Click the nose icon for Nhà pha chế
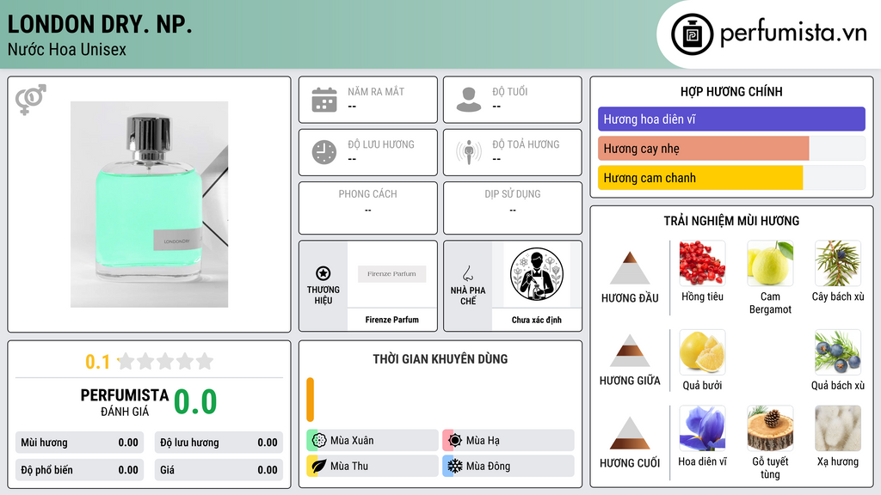Viewport: 881px width, 495px height. pyautogui.click(x=467, y=273)
